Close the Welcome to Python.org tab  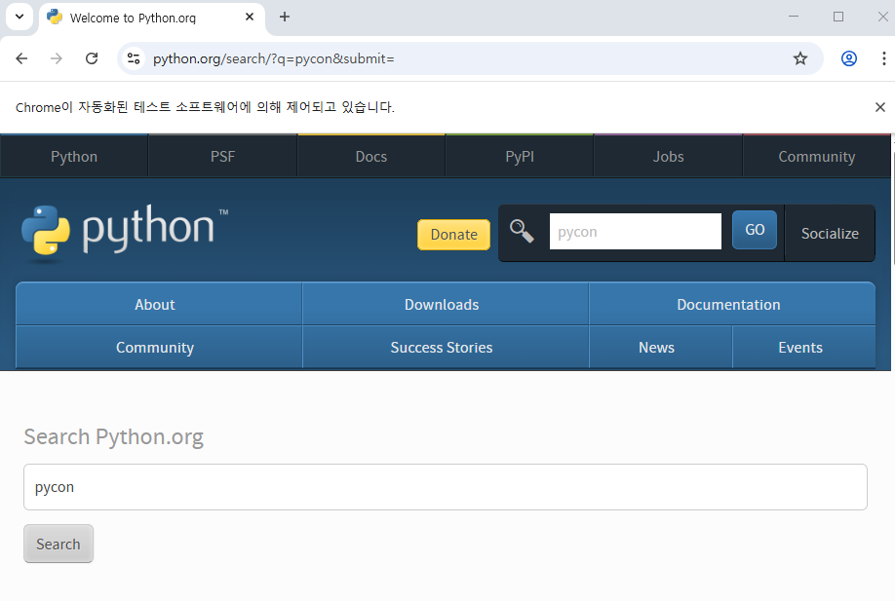250,18
